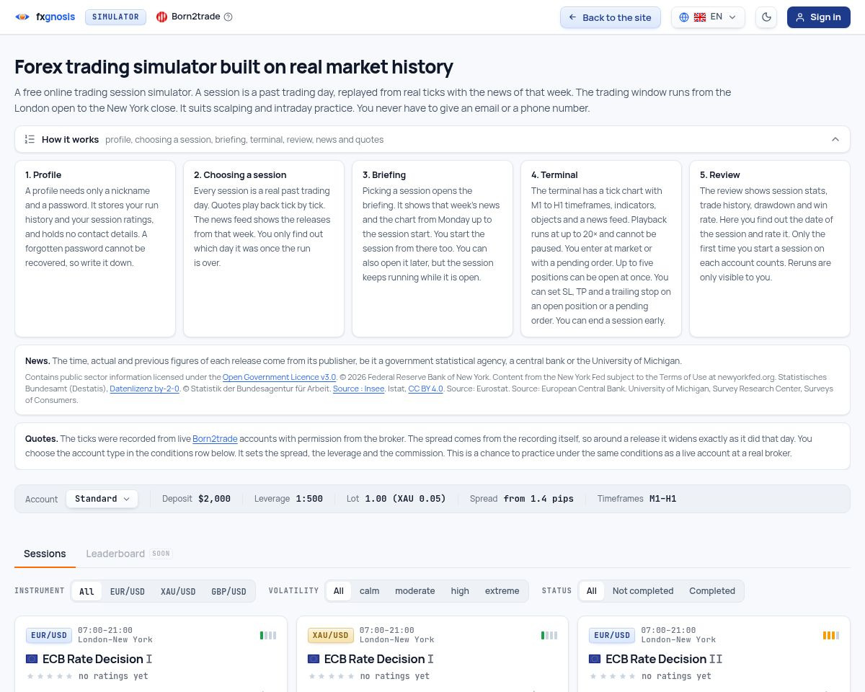The image size is (865, 692).
Task: Click the Born2trade broker logo in the header
Action: [162, 17]
